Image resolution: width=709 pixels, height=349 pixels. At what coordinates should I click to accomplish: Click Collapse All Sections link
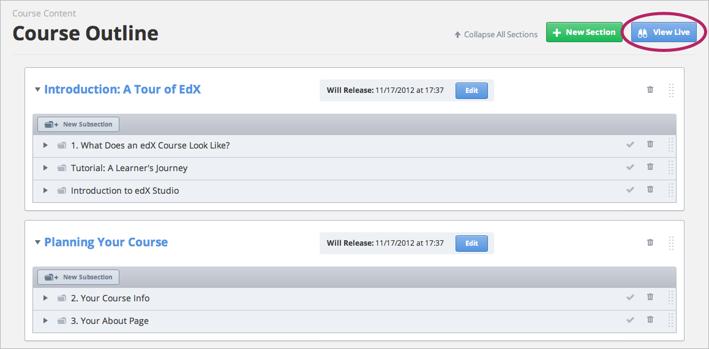[x=496, y=35]
